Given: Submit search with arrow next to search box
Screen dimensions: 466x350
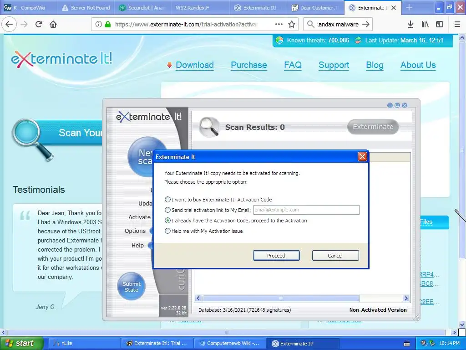Looking at the screenshot, I should pos(366,24).
